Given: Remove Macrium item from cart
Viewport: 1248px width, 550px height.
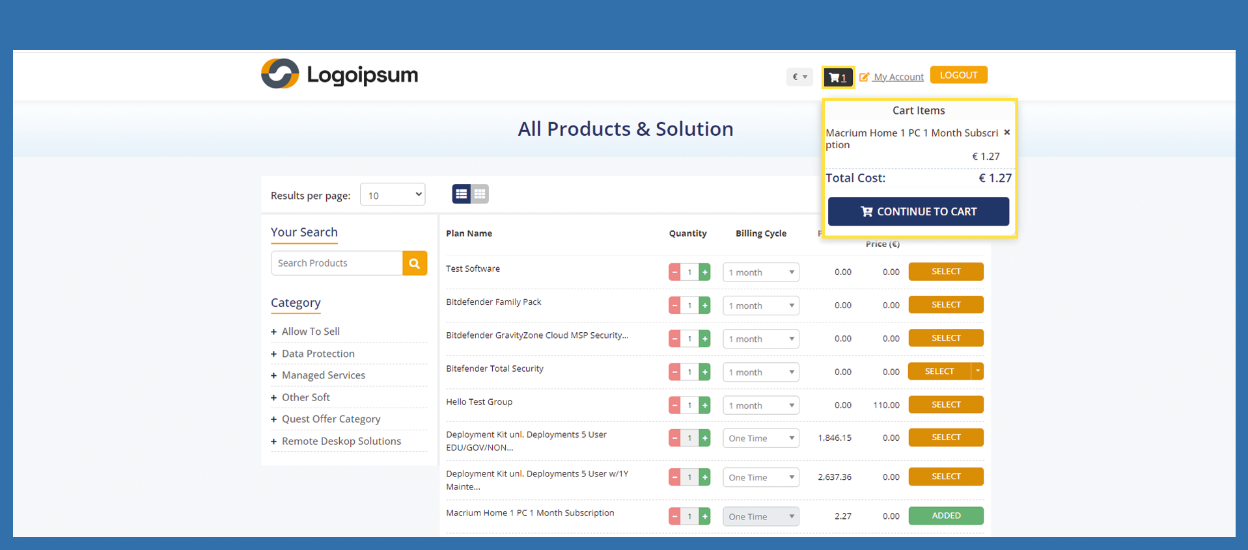Looking at the screenshot, I should click(1006, 133).
